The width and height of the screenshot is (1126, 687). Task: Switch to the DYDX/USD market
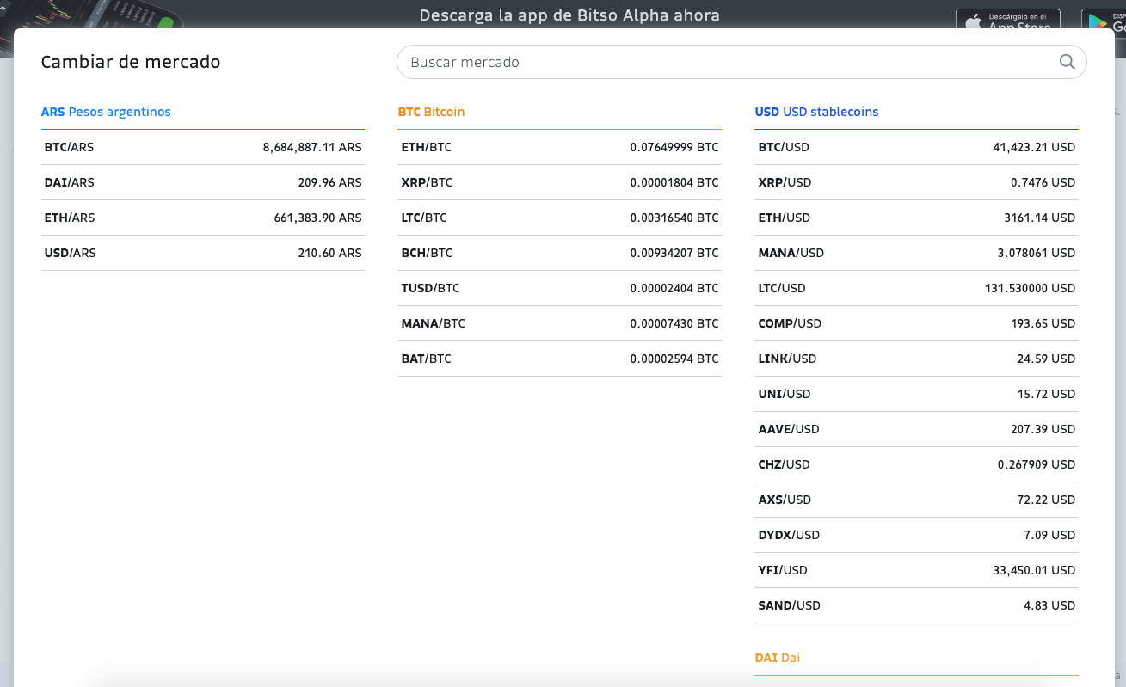(916, 535)
